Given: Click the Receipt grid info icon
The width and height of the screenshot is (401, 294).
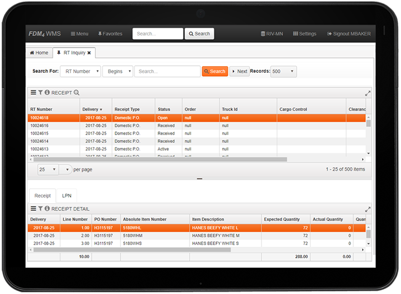Looking at the screenshot, I should coord(47,93).
